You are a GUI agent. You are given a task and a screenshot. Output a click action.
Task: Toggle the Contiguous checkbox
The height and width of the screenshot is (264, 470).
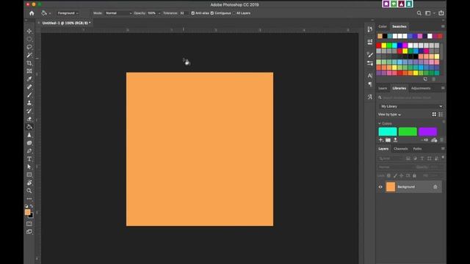[x=212, y=13]
